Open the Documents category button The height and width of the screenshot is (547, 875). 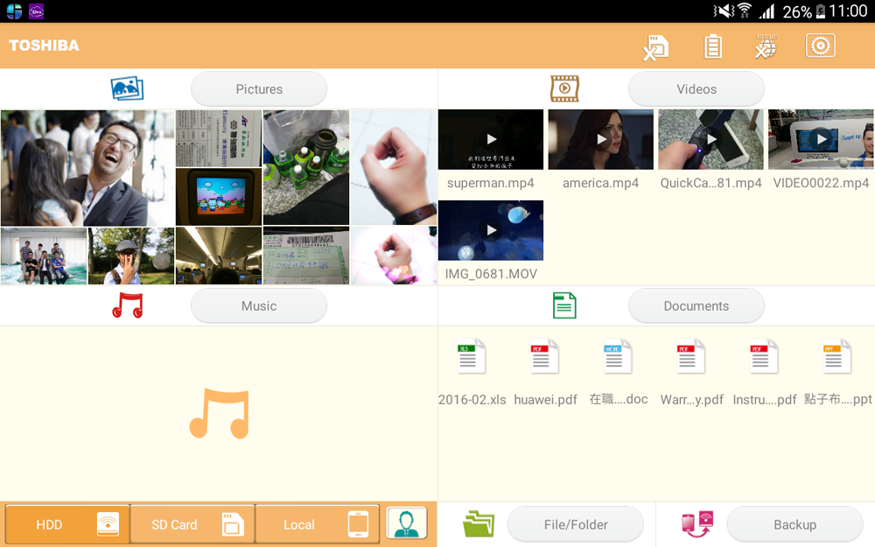coord(696,305)
